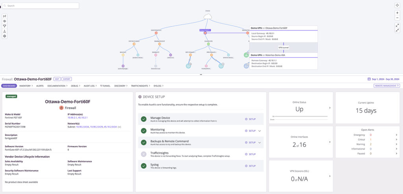Viewport: 403px width, 194px height.
Task: Expand Backups & Remote Command row chevron
Action: click(260, 142)
